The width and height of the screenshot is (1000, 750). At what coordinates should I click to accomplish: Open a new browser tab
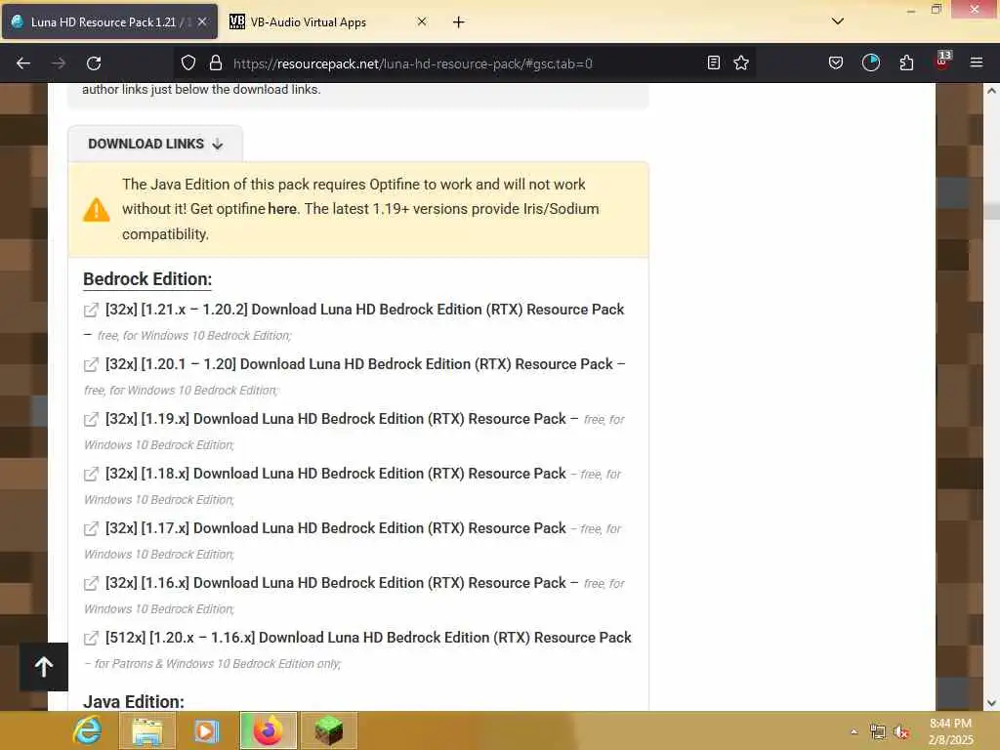click(x=459, y=22)
